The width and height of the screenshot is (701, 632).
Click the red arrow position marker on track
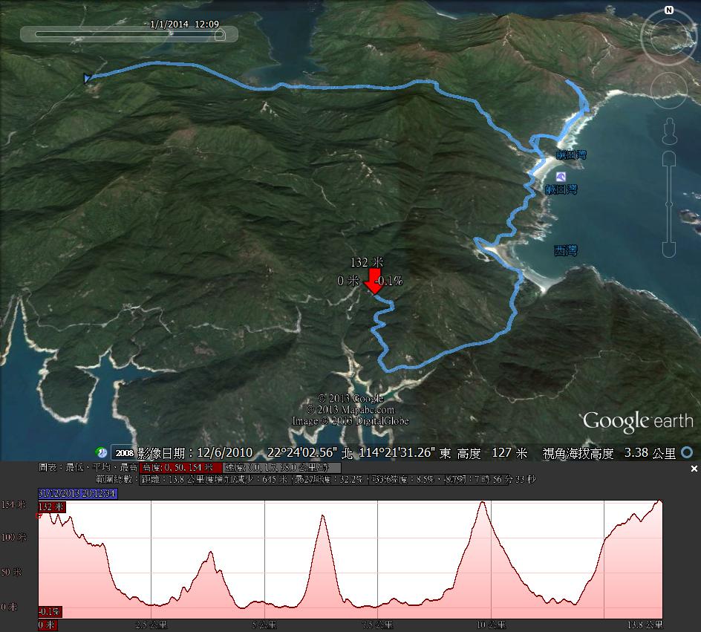374,281
